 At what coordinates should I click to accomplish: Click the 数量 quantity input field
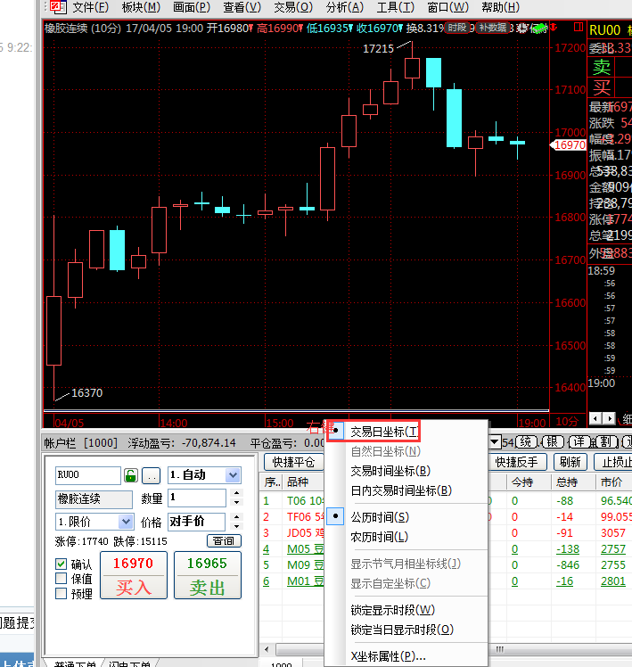pyautogui.click(x=196, y=498)
